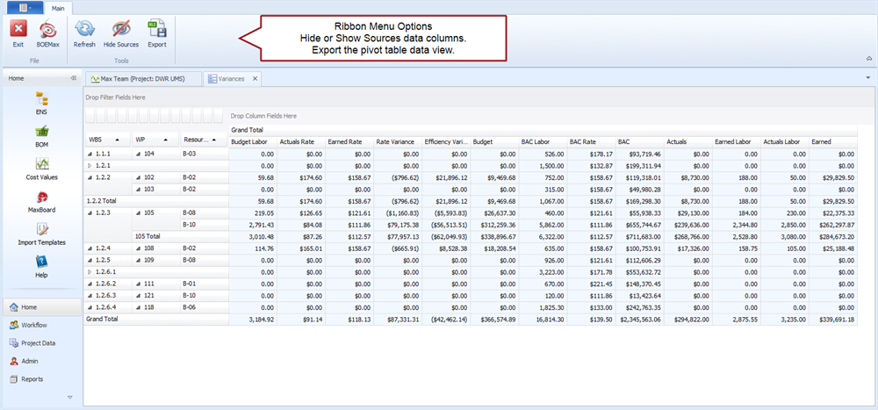Expand the 1.2.6.1 WBS row
This screenshot has width=878, height=410.
coord(90,272)
